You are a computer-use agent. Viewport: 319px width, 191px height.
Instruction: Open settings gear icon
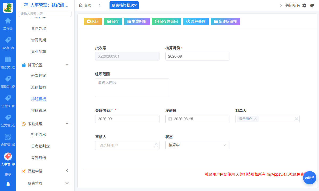(x=304, y=5)
